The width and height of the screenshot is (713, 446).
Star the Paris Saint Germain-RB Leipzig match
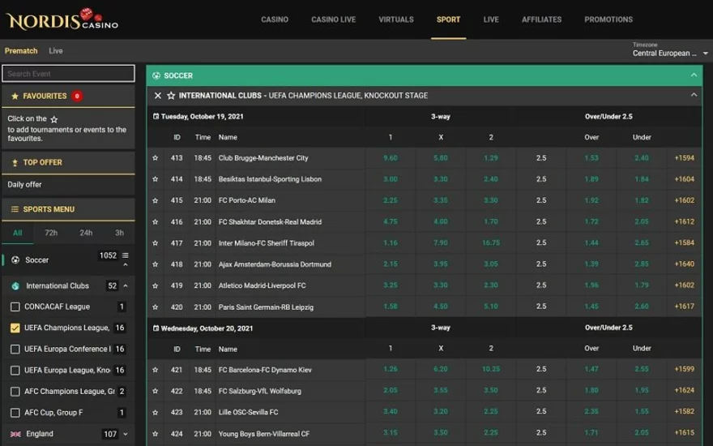point(156,307)
